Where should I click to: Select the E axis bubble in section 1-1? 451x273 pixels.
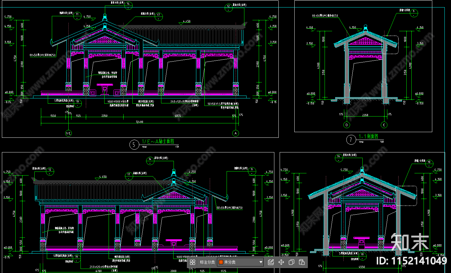(384, 125)
